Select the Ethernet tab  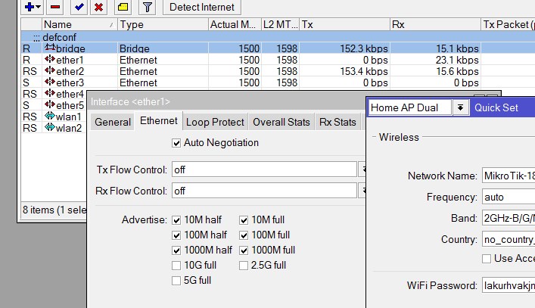159,121
